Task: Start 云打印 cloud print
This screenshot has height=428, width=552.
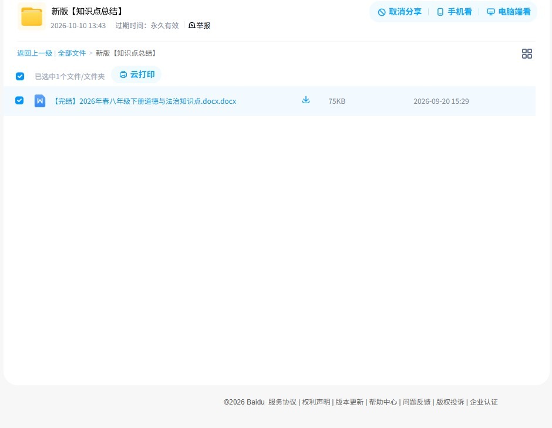Action: tap(137, 74)
